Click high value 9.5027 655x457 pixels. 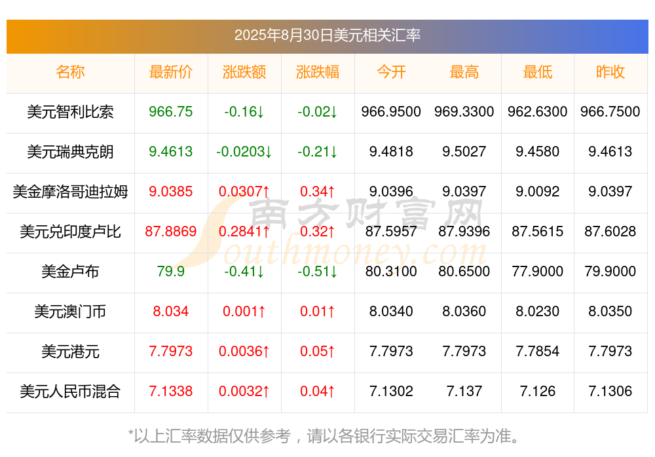(x=464, y=152)
